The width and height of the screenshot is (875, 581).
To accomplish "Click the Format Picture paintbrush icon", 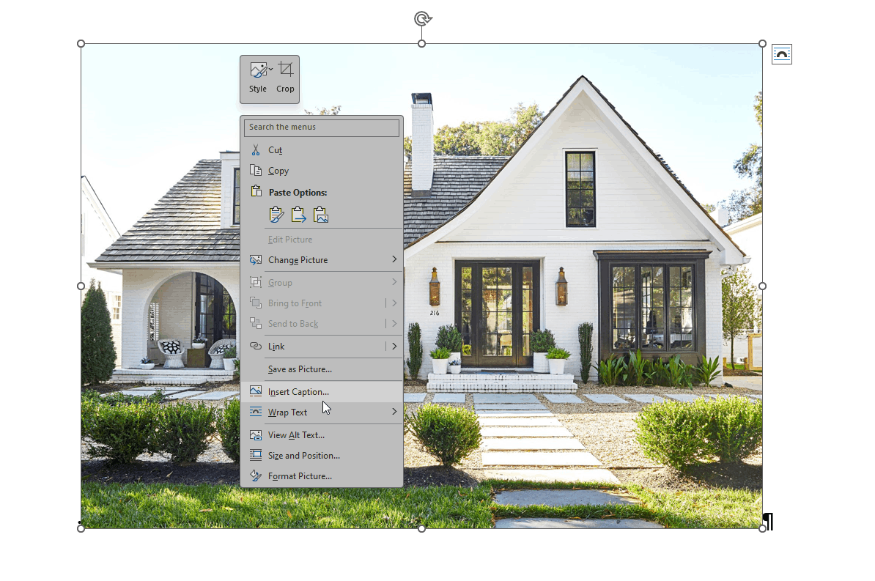I will (x=256, y=475).
